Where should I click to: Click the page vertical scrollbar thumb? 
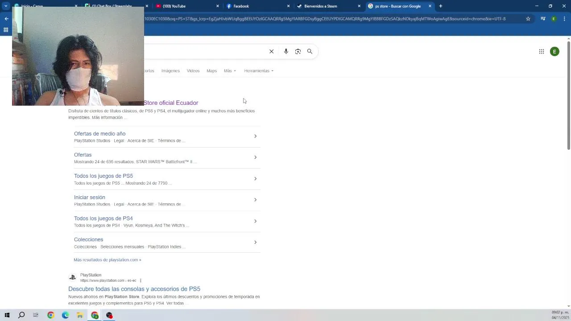[x=569, y=95]
